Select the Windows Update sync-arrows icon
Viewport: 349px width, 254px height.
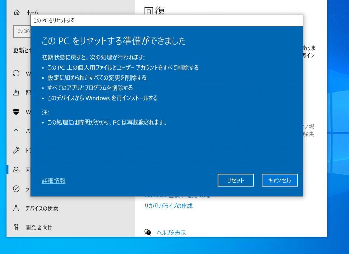(16, 73)
